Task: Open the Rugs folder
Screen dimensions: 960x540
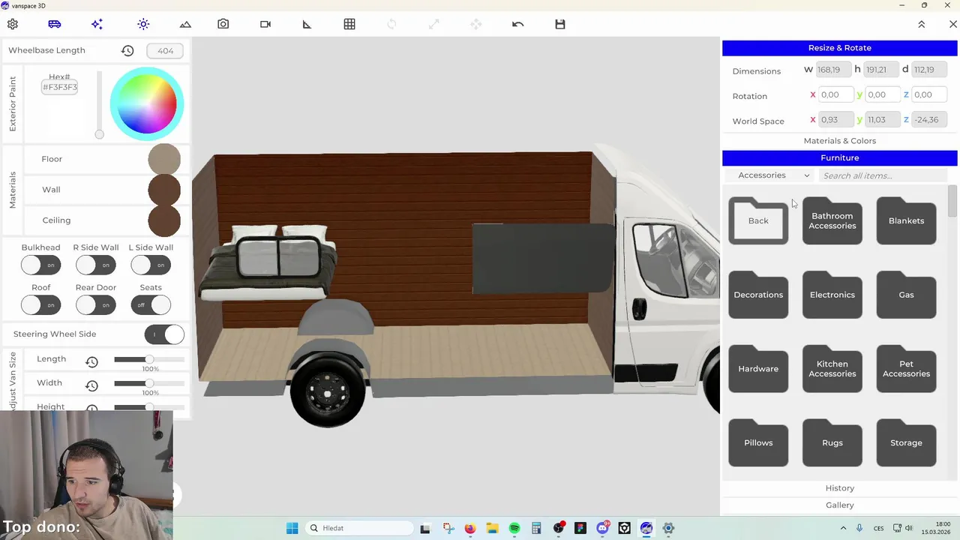Action: (x=832, y=442)
